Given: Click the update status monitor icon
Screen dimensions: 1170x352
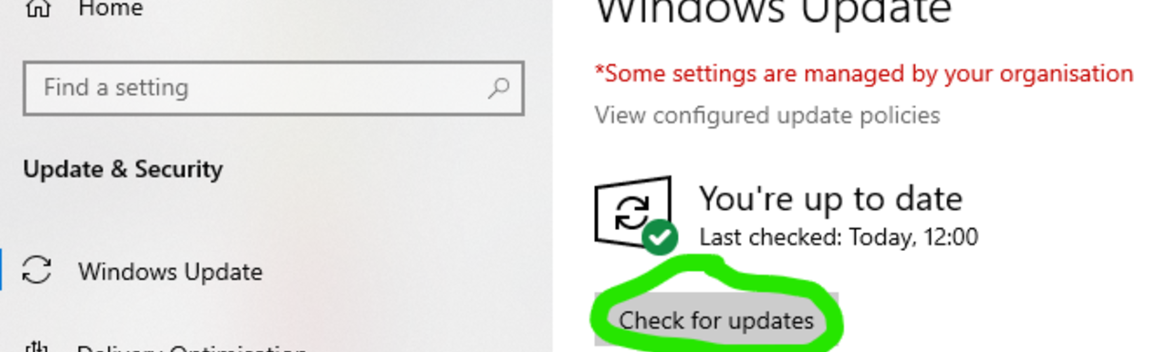Looking at the screenshot, I should click(x=633, y=213).
